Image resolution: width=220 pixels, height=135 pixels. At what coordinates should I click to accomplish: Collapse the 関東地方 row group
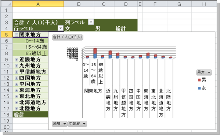[x=17, y=35]
